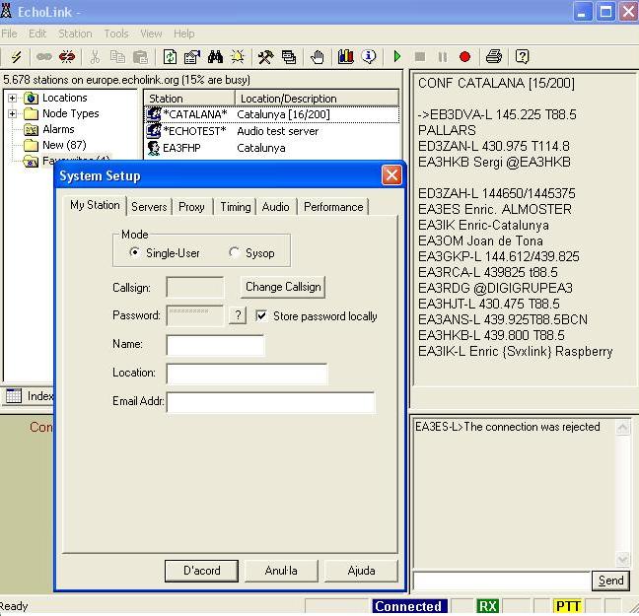The height and width of the screenshot is (616, 639).
Task: Click the Location input field
Action: click(247, 374)
